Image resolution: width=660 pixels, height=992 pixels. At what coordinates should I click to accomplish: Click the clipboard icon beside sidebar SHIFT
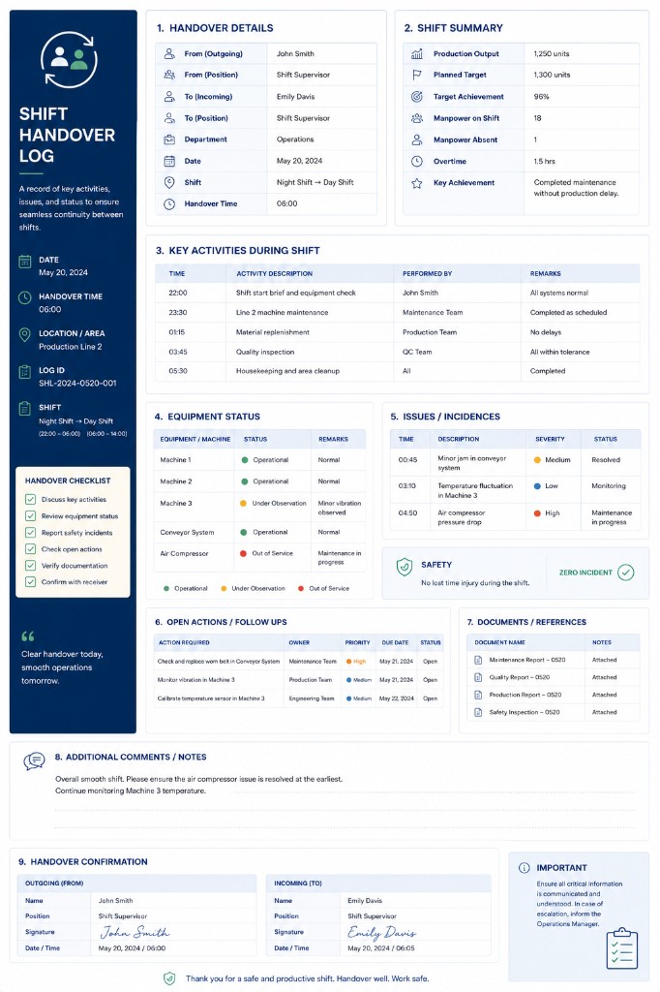pos(24,409)
